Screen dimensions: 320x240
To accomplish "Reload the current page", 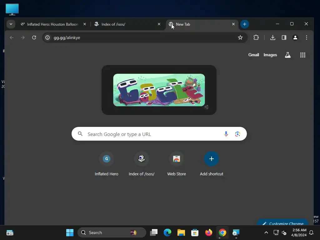I will coord(34,37).
